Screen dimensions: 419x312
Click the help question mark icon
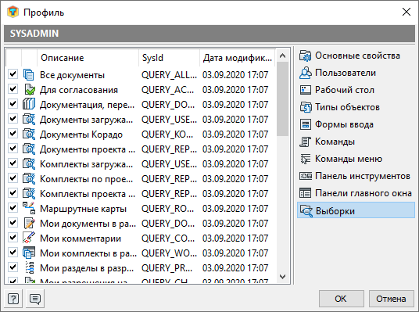click(x=13, y=299)
